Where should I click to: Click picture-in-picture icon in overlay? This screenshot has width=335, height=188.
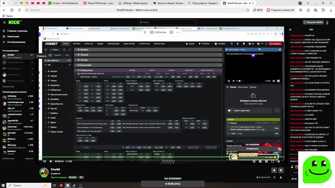(171, 32)
